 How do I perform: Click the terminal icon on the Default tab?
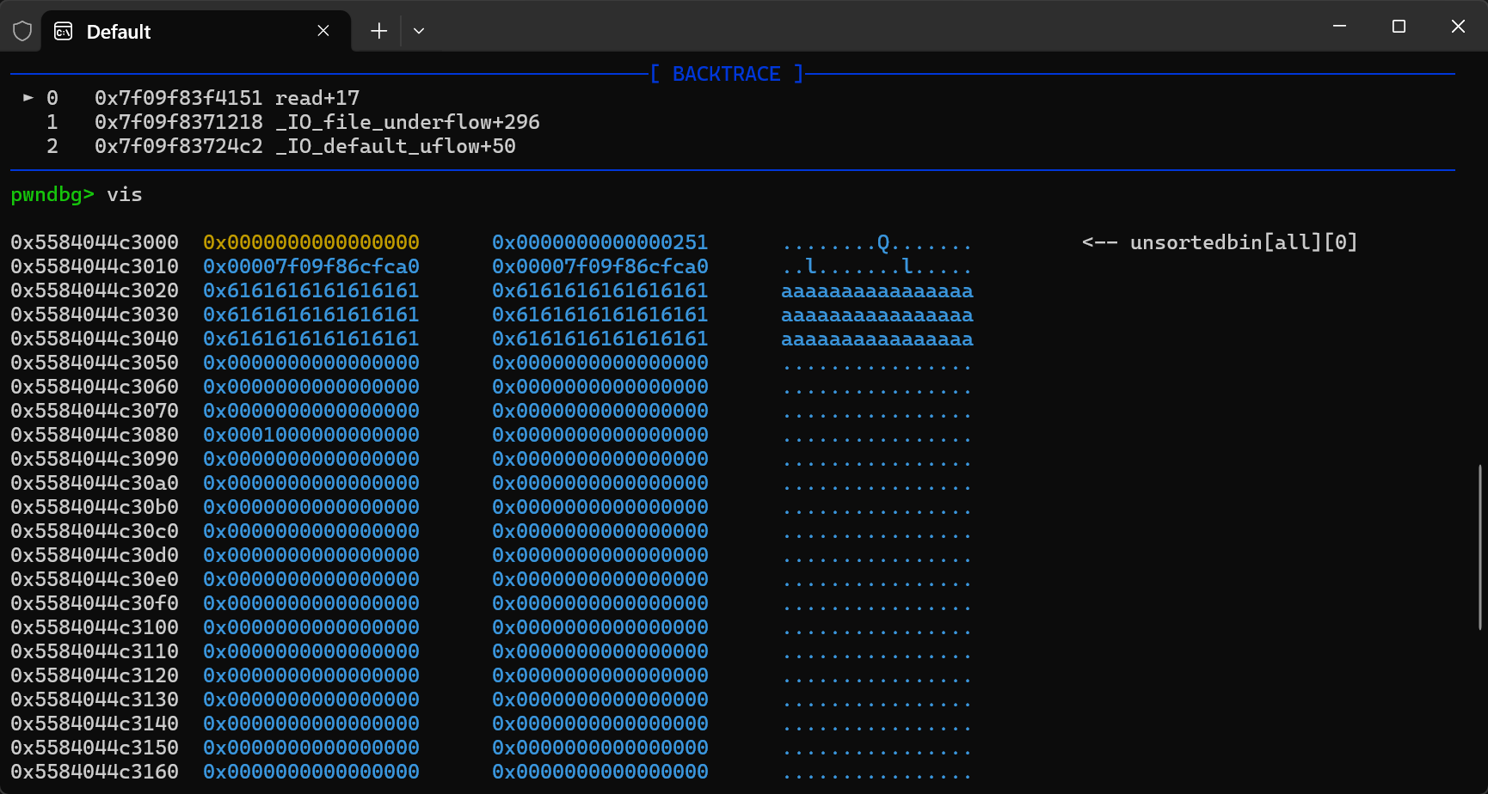[64, 32]
